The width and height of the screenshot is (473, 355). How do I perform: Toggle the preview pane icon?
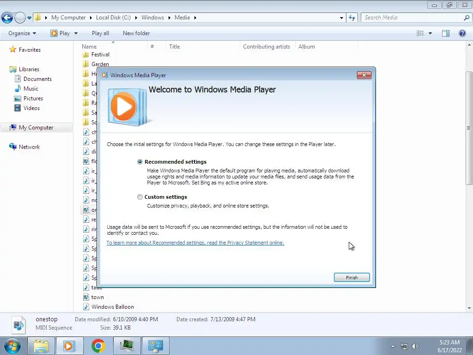click(446, 33)
